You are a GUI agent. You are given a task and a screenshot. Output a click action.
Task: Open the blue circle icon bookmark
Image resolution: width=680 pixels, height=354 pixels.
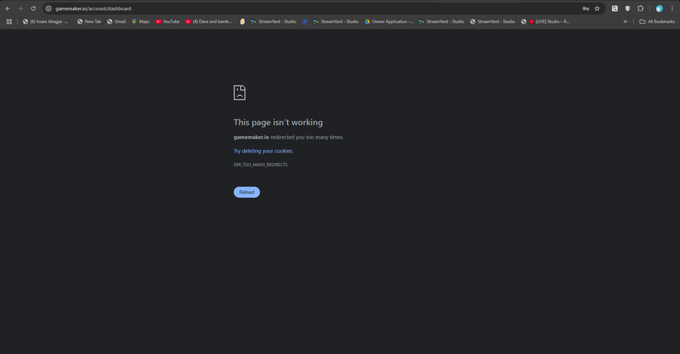point(305,21)
